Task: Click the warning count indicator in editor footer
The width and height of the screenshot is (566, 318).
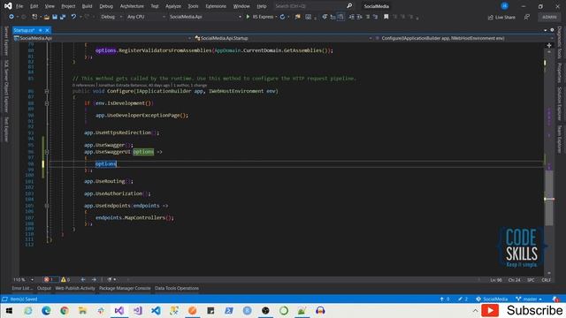Action: [x=65, y=279]
